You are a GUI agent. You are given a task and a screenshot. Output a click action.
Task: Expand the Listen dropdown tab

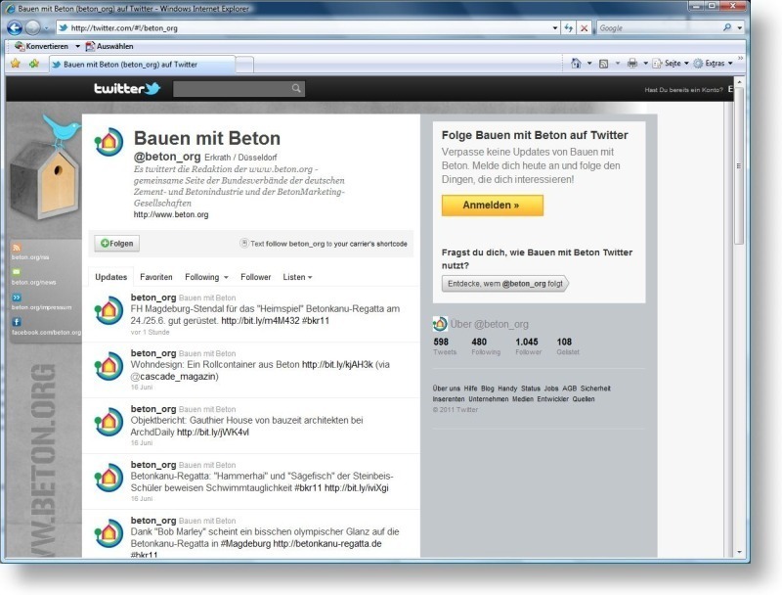pyautogui.click(x=297, y=277)
